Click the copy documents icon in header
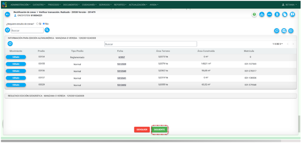 (285, 14)
